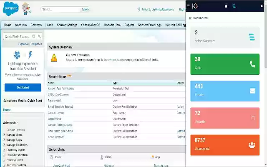Click the Koncert K logo

[x=195, y=6]
